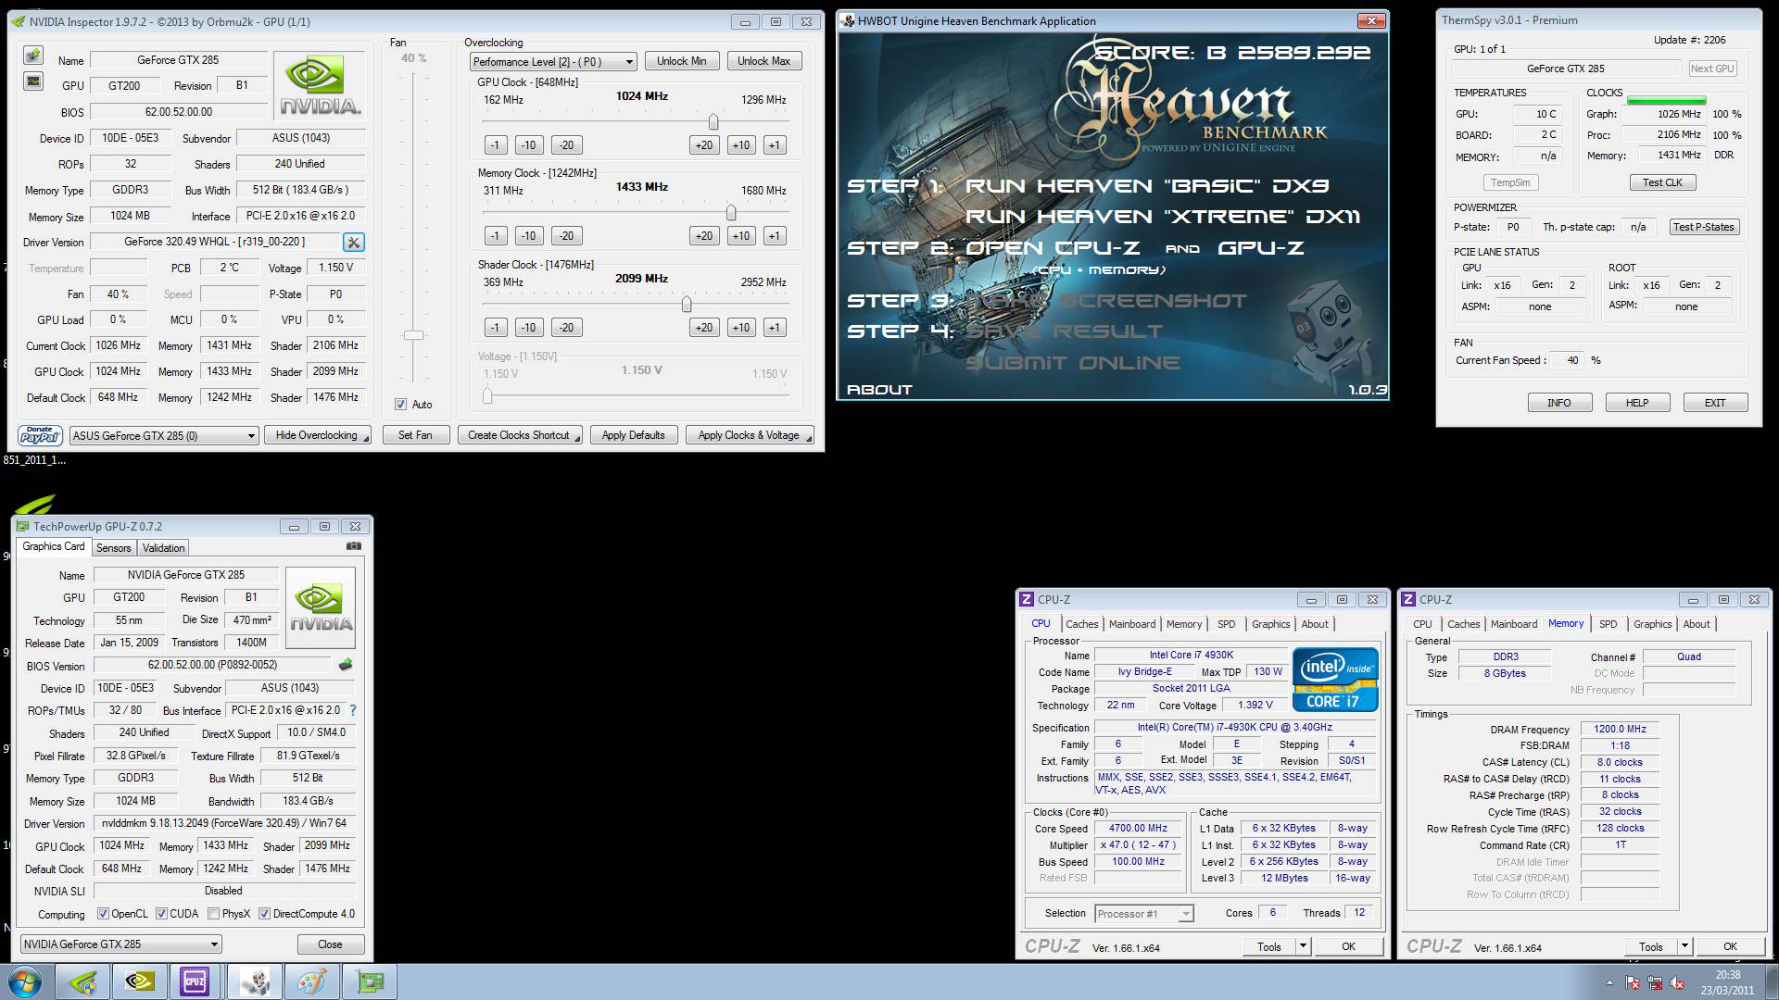Screen dimensions: 1779x1000
Task: Open NVIDIA Inspector from the taskbar
Action: (x=82, y=981)
